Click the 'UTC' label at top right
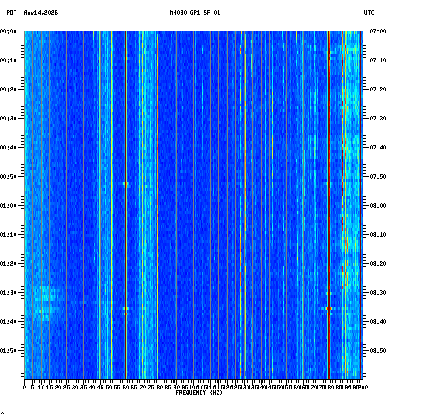Screen dimensions: 436x418 (369, 13)
